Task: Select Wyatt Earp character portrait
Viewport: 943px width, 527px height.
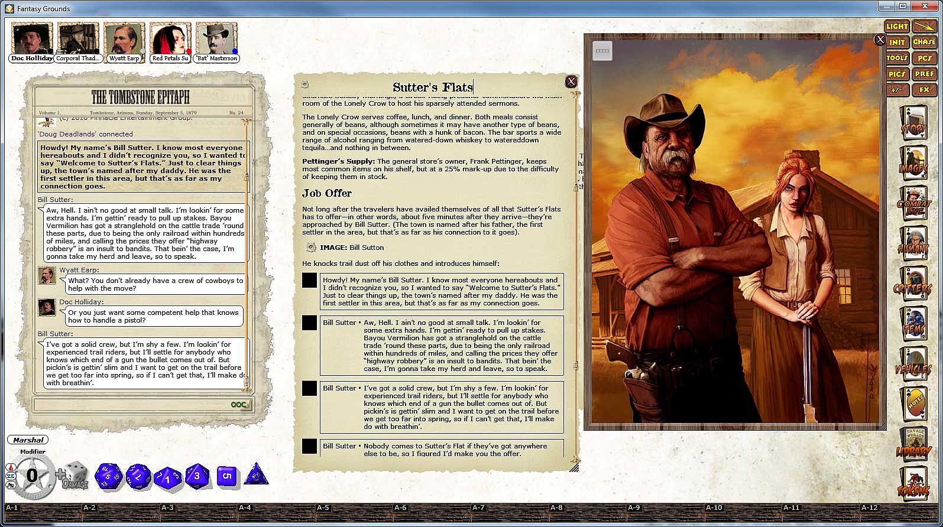Action: point(124,43)
